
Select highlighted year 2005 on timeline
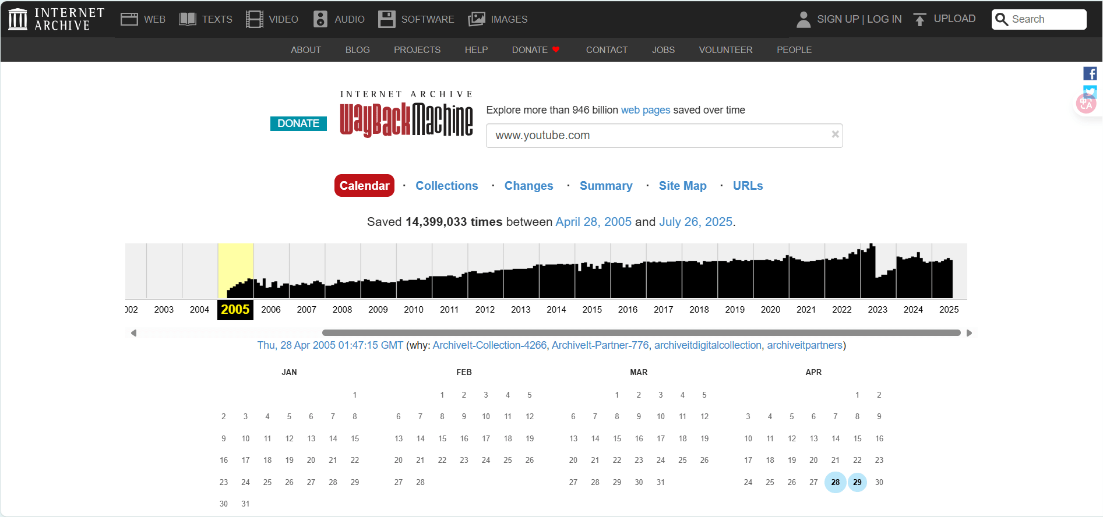click(x=235, y=310)
